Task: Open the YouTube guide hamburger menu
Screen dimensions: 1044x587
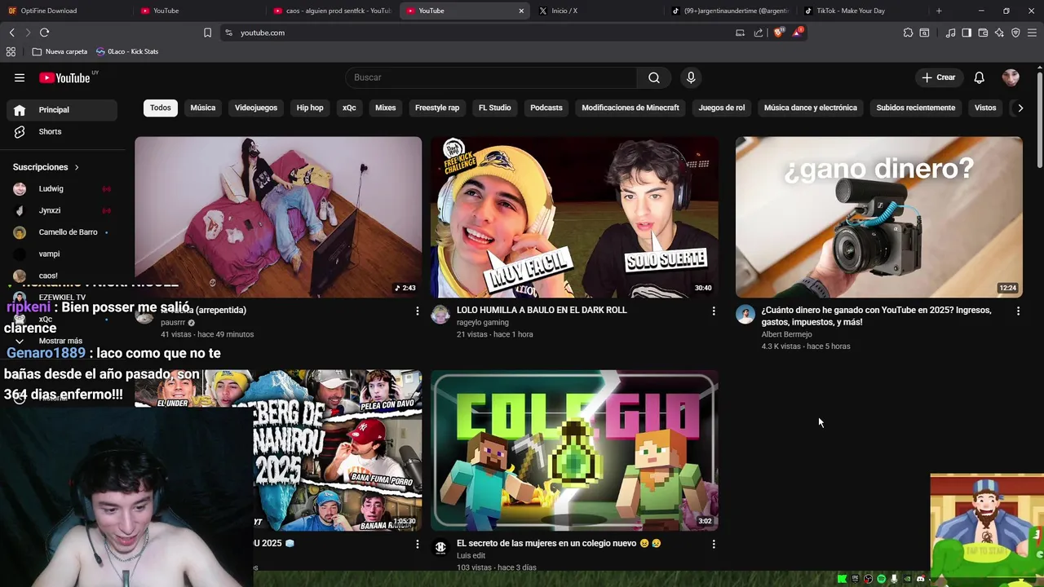Action: pos(20,77)
